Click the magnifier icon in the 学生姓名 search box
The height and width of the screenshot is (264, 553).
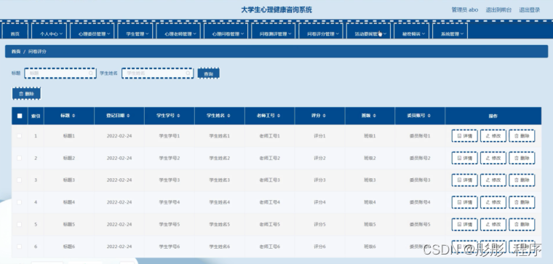pos(188,73)
